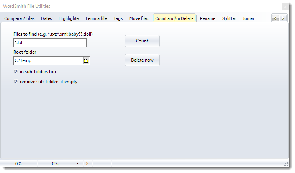The image size is (295, 173).
Task: Click the first 0% progress indicator
Action: (18, 164)
